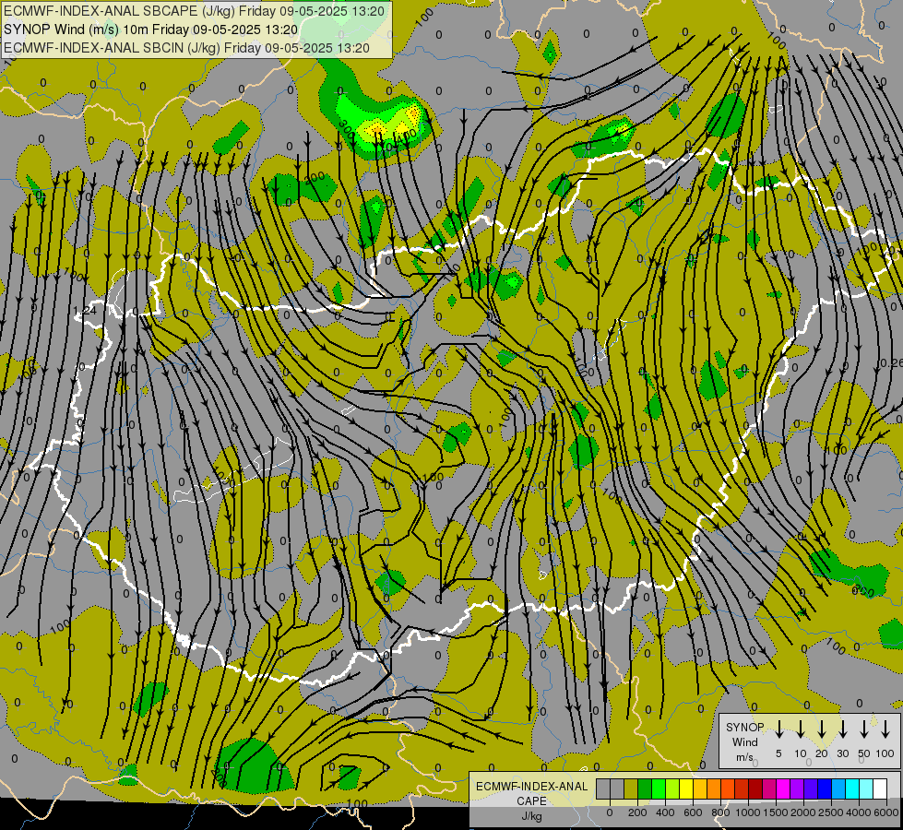Select the olive CAPE legend swatch

click(x=631, y=789)
